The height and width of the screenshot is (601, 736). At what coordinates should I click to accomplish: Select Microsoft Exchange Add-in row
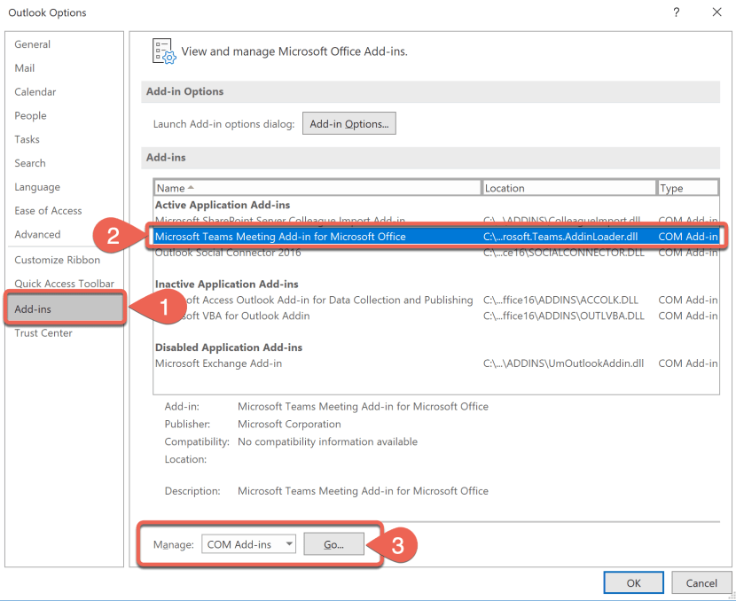[x=435, y=363]
